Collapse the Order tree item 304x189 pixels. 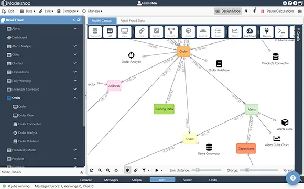pyautogui.click(x=75, y=98)
